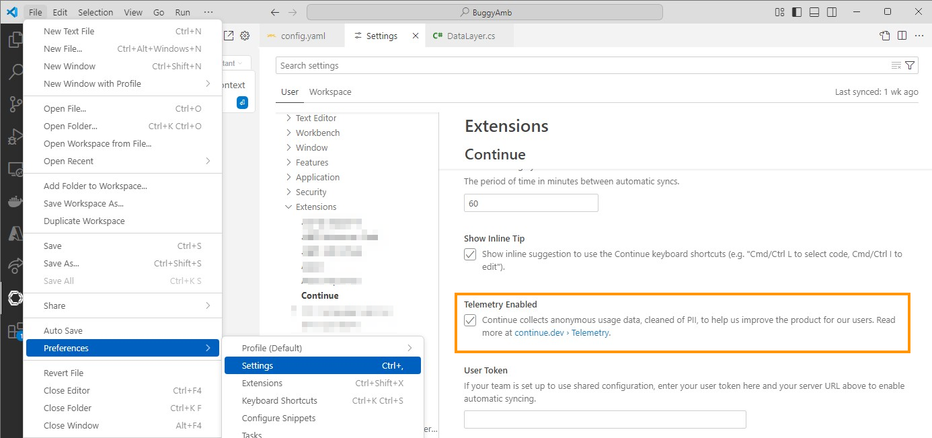Open the menu bar overflow ellipsis

[208, 12]
